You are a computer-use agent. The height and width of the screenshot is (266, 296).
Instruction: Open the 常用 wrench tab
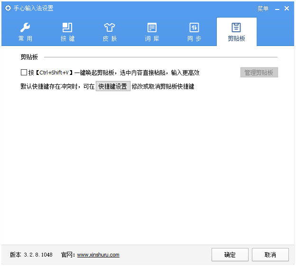click(x=25, y=32)
